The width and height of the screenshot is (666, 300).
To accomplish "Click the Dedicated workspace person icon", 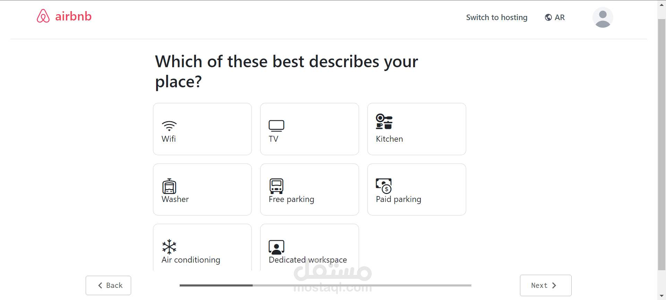I will click(276, 247).
